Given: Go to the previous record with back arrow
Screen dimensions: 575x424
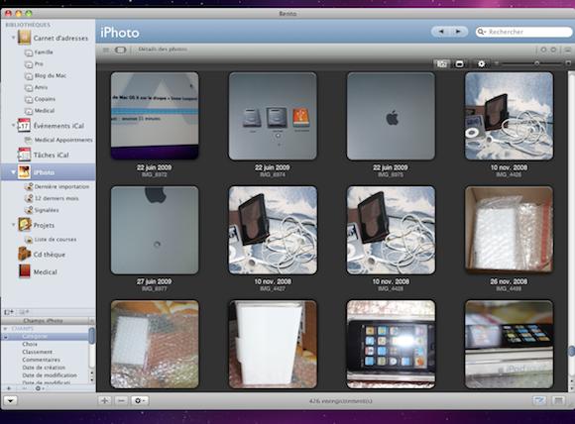Looking at the screenshot, I should (x=441, y=32).
